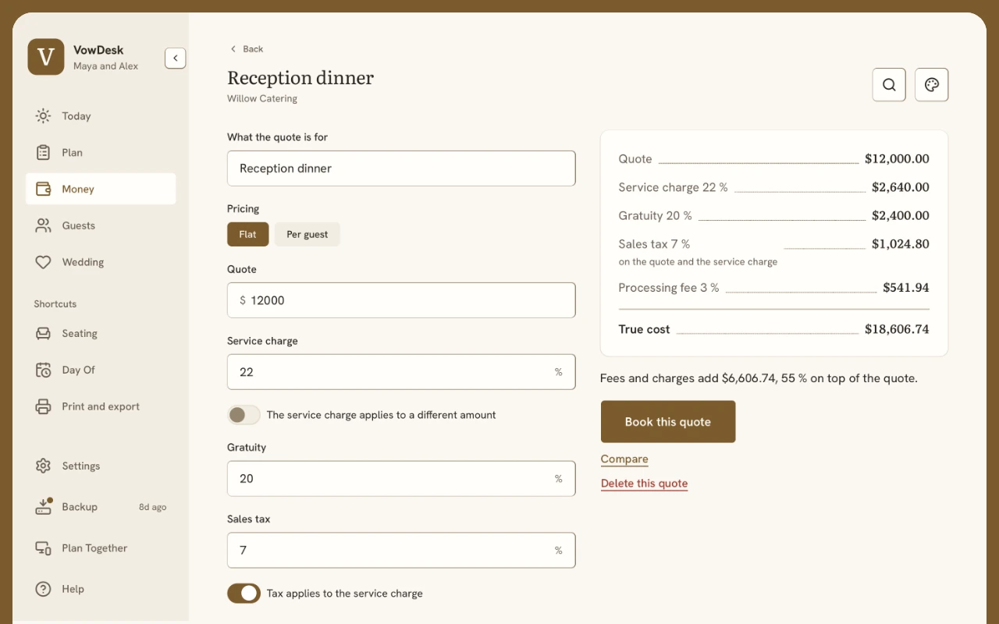Click the VowDesk logo icon
The width and height of the screenshot is (999, 624).
(46, 57)
